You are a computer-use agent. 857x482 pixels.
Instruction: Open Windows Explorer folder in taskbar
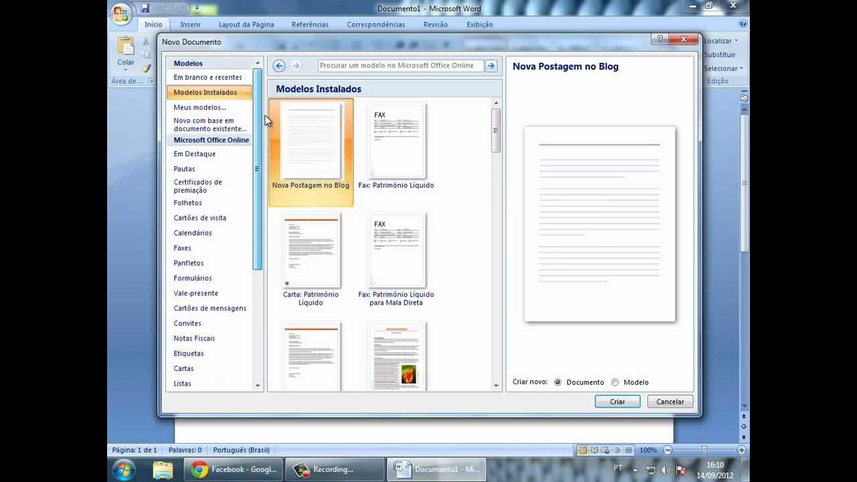163,469
